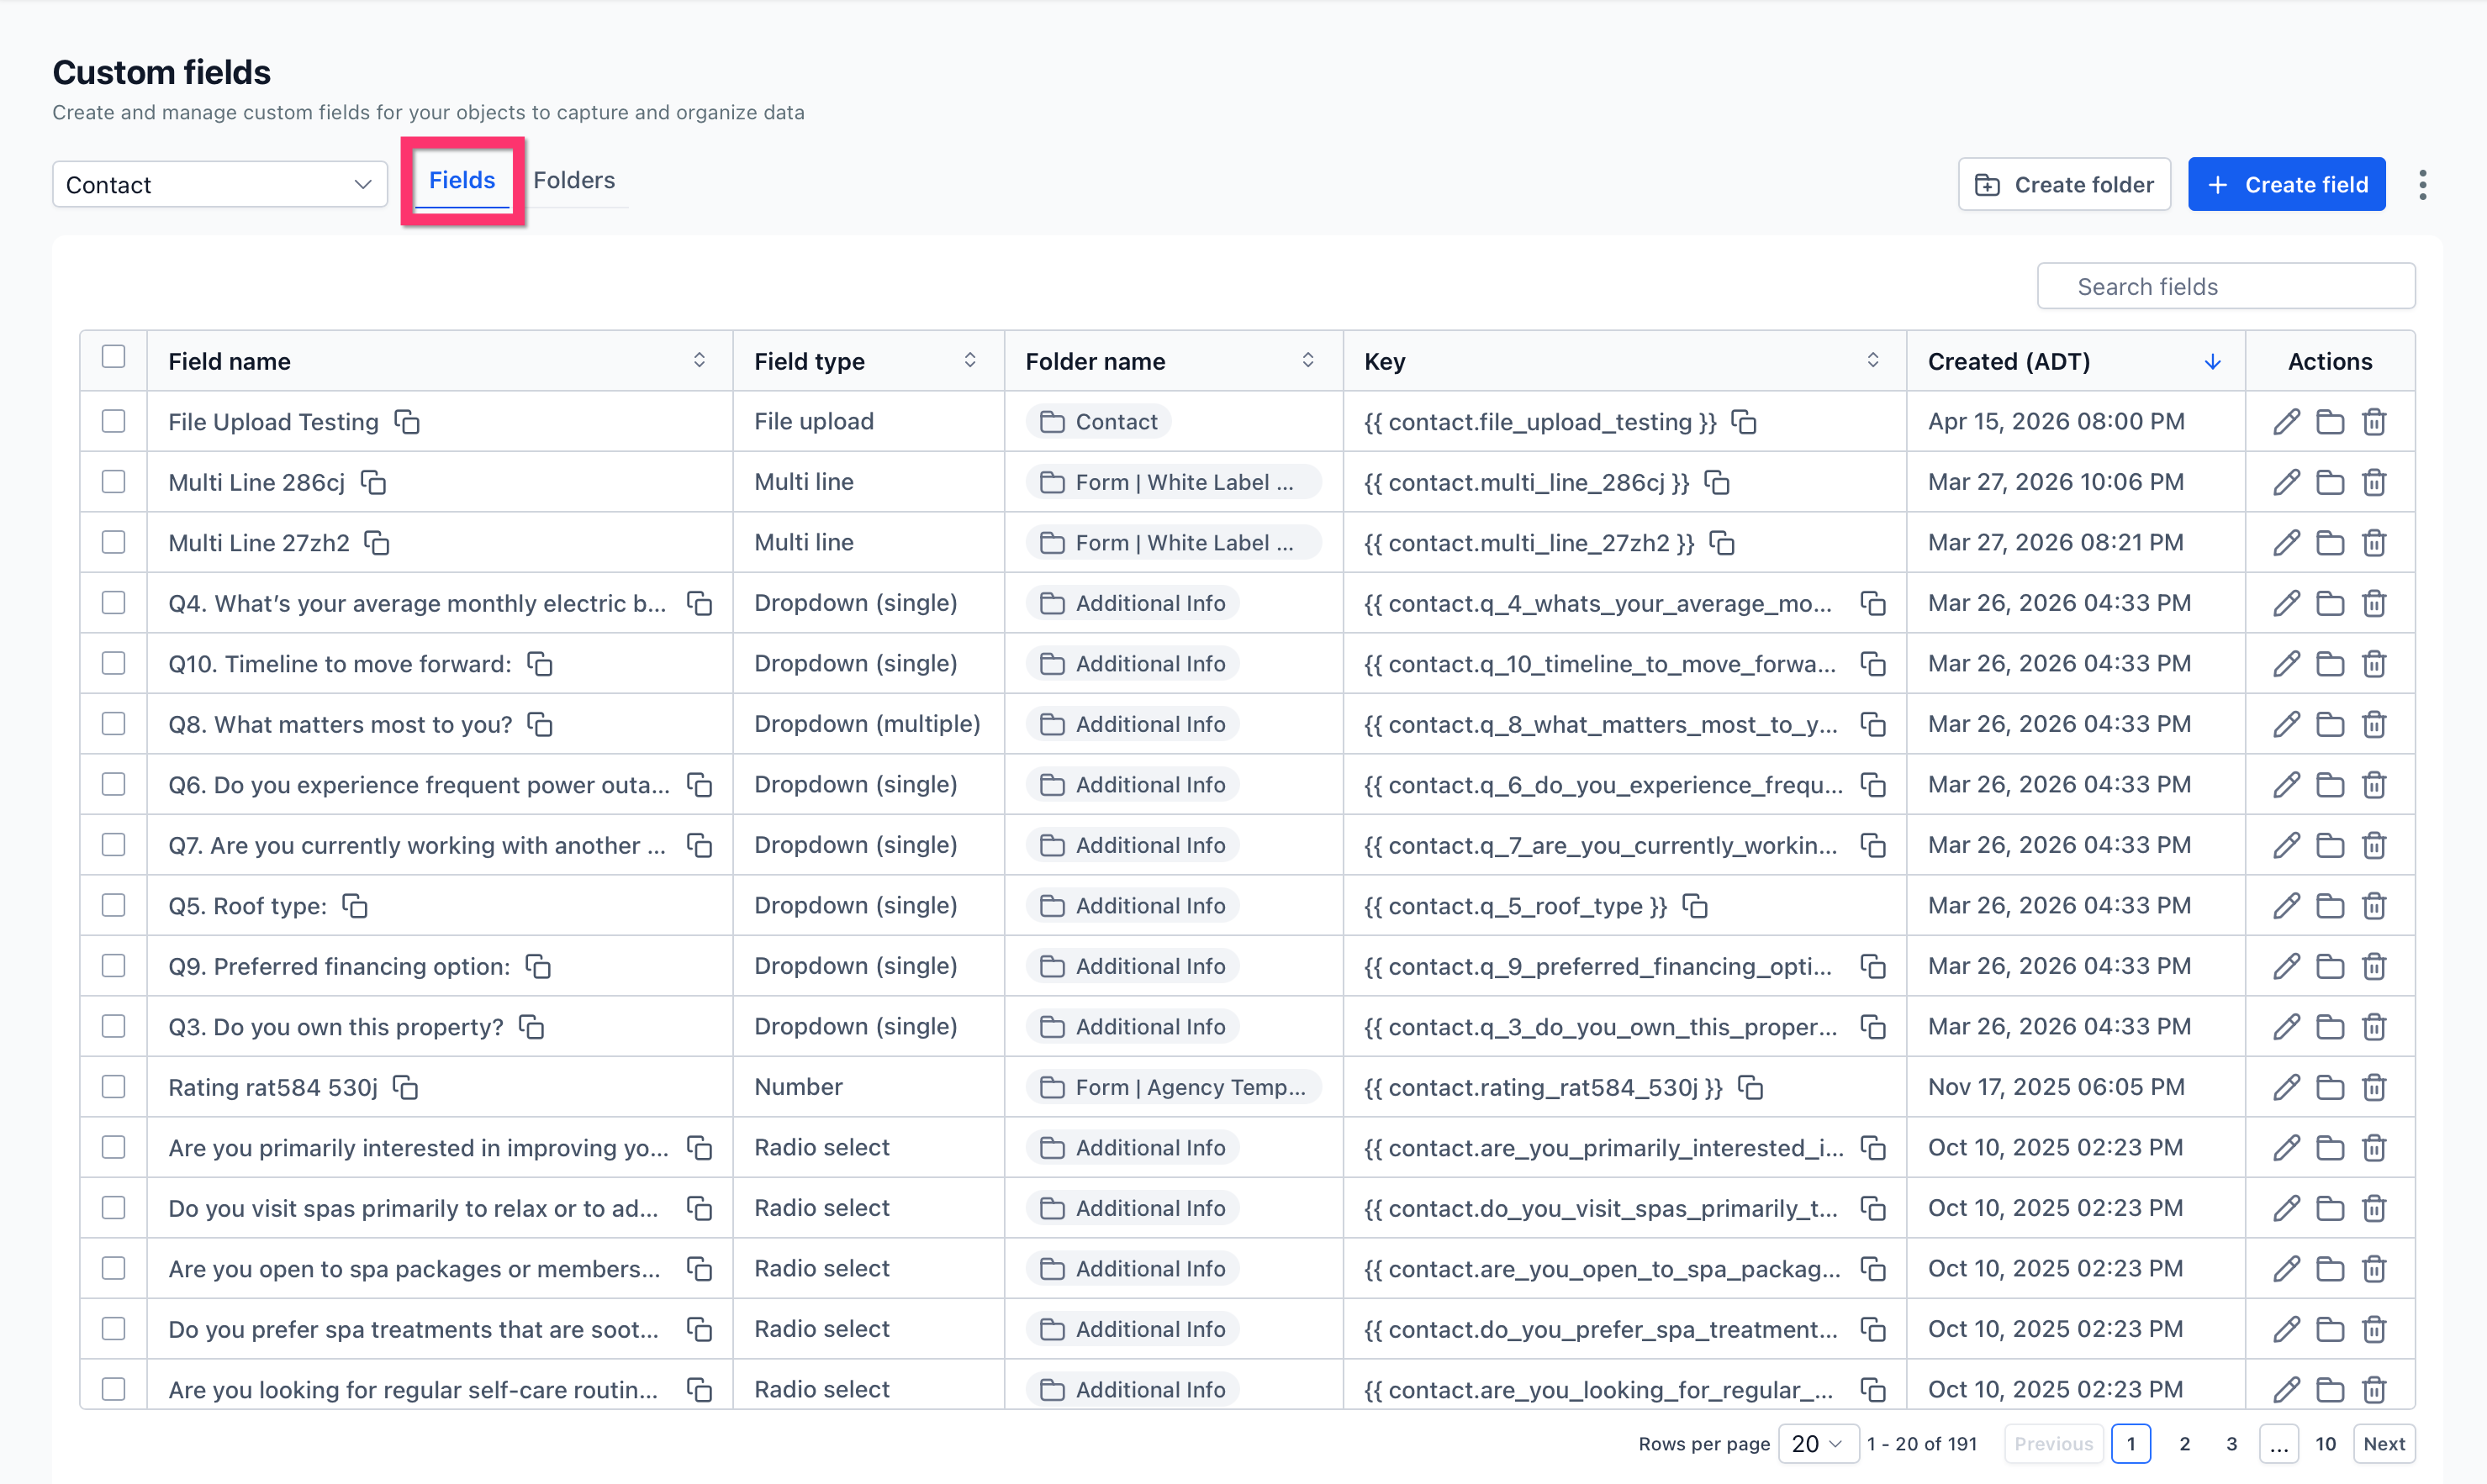This screenshot has width=2487, height=1484.
Task: Copy the Q5. Roof type field name
Action: click(x=355, y=906)
